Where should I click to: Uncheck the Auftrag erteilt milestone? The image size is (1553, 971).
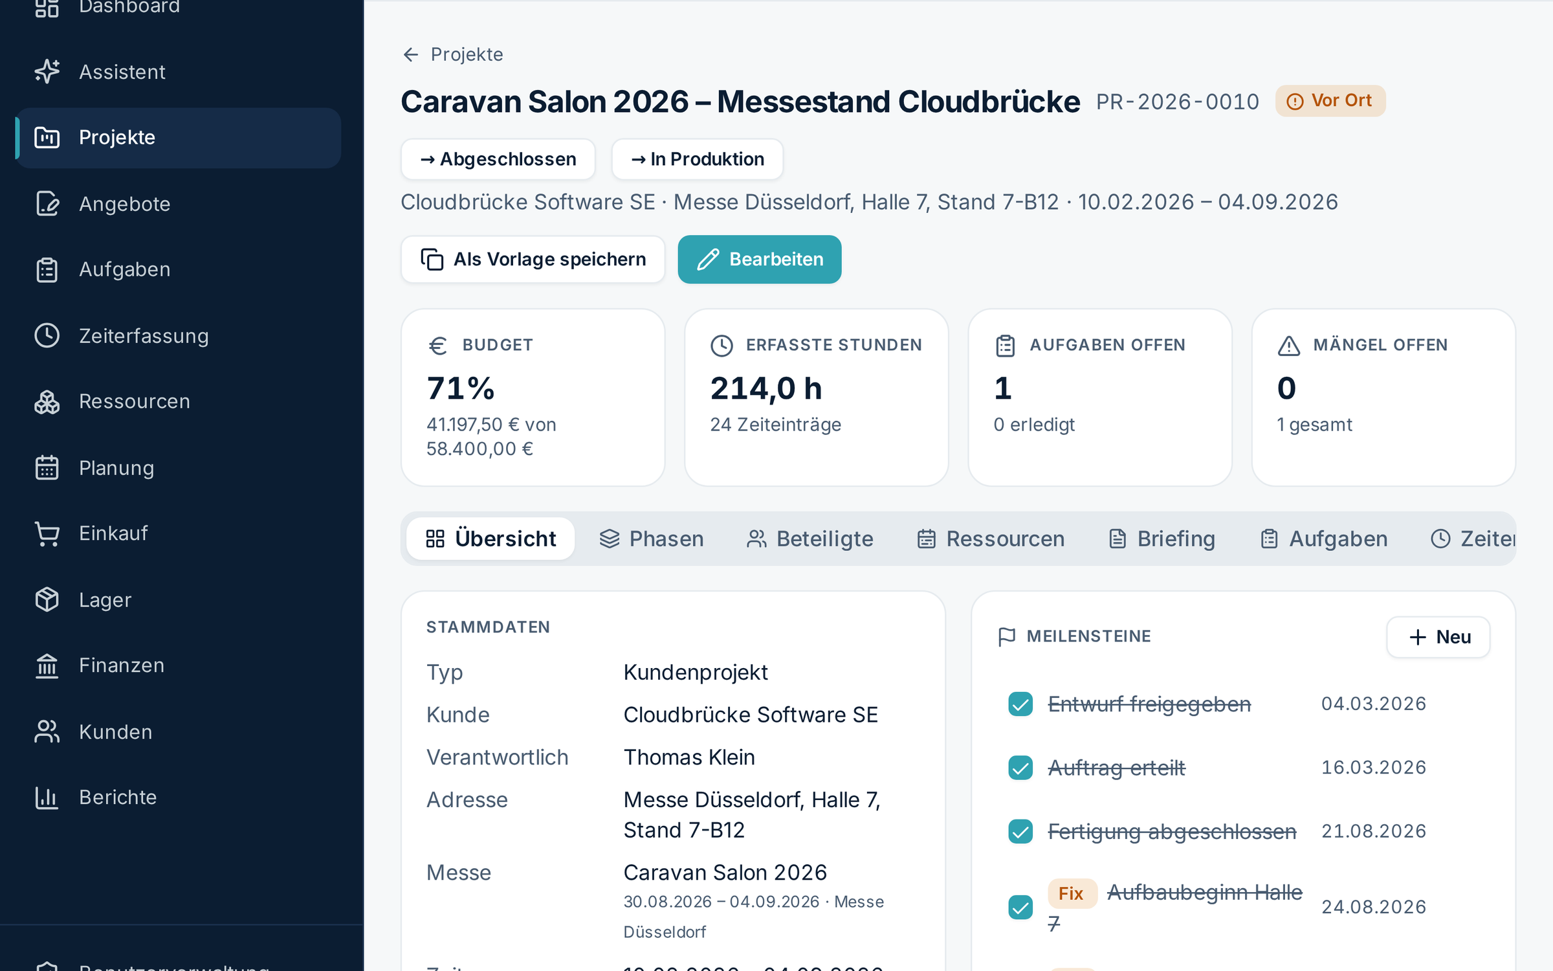(1020, 767)
